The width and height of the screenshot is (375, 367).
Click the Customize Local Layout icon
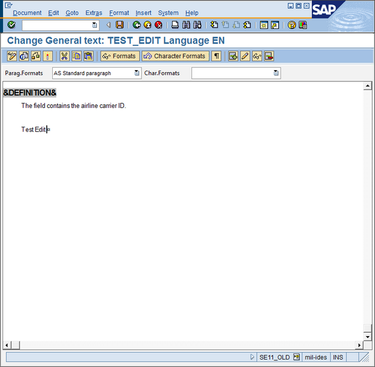point(302,25)
